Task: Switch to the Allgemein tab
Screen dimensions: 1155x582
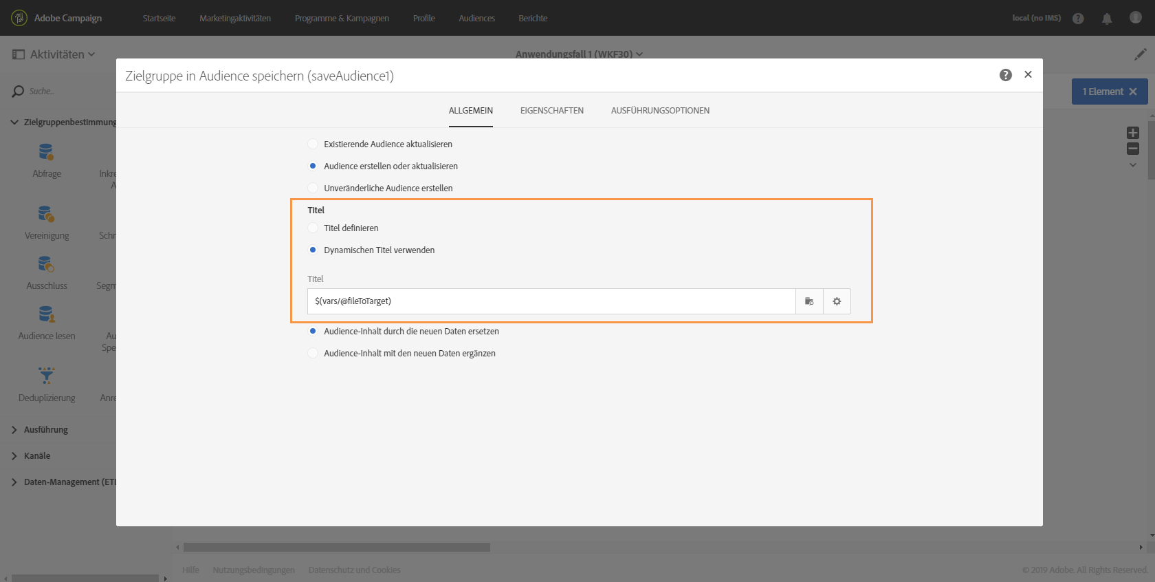Action: tap(471, 111)
